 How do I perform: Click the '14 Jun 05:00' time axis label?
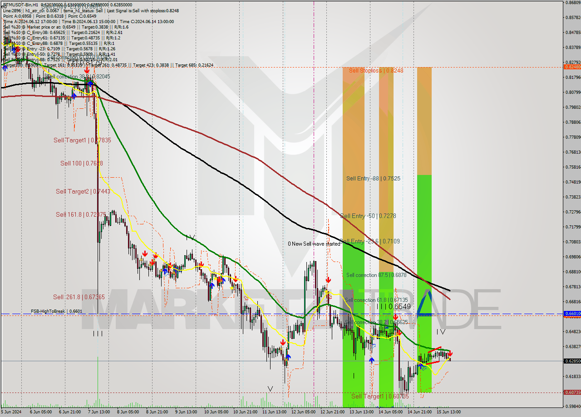coord(390,412)
